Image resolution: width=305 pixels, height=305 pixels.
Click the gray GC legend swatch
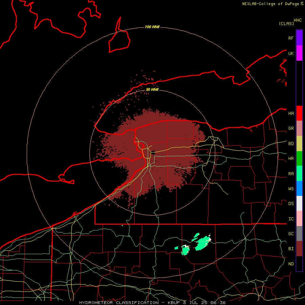(299, 233)
